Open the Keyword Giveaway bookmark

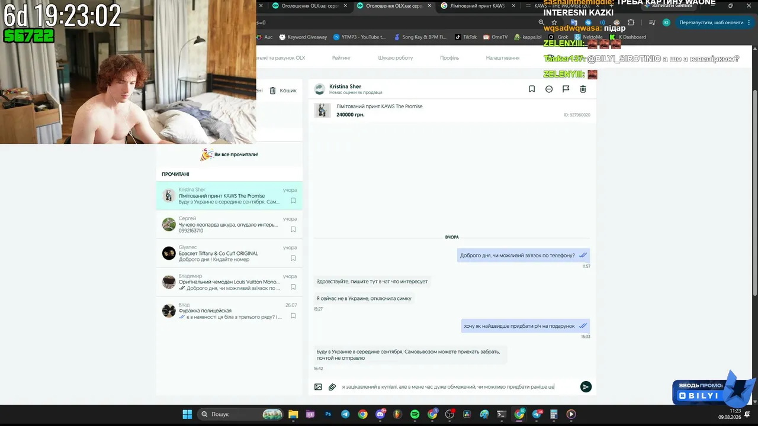click(x=303, y=37)
